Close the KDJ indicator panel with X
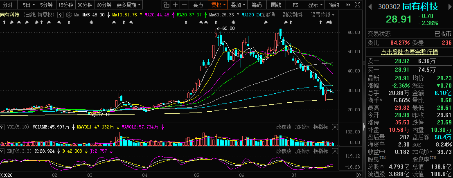This screenshot has width=453, height=178. coord(335,151)
